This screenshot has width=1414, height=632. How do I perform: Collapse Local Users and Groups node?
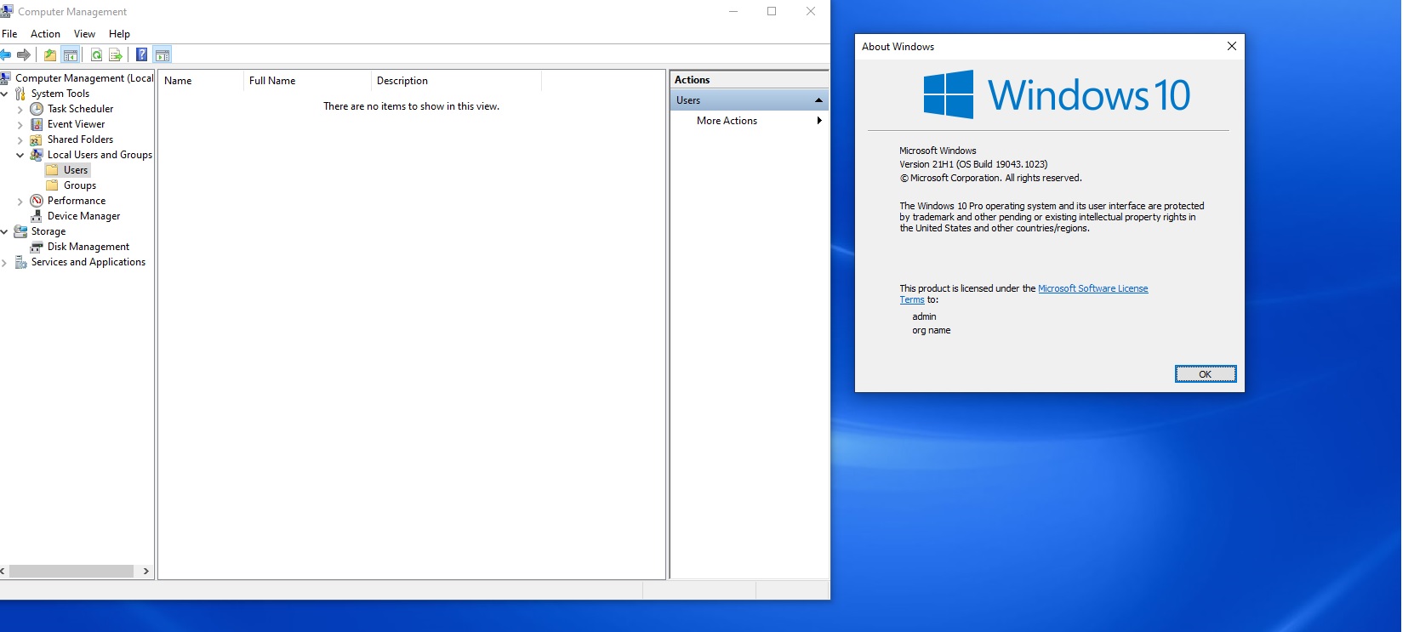tap(20, 155)
